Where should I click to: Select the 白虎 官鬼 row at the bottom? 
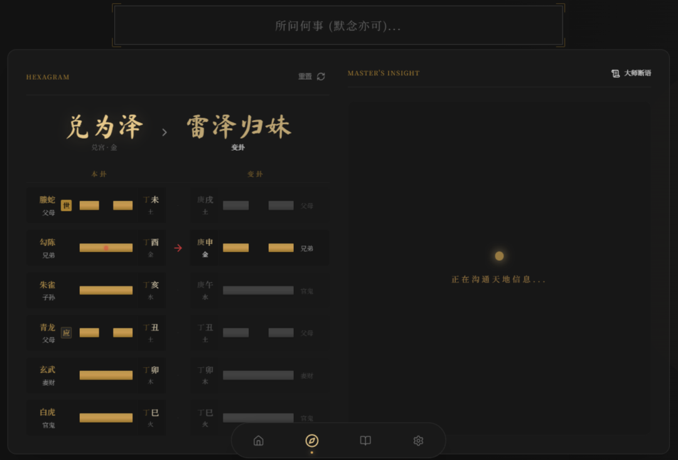click(95, 417)
